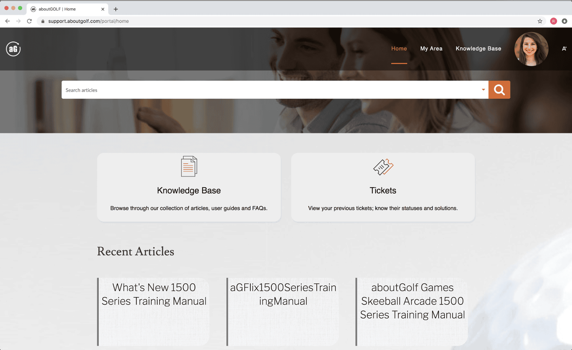The width and height of the screenshot is (572, 350).
Task: Open the Knowledge Base card title
Action: (189, 191)
